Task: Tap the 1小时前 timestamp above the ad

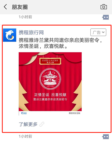Action: point(25,17)
